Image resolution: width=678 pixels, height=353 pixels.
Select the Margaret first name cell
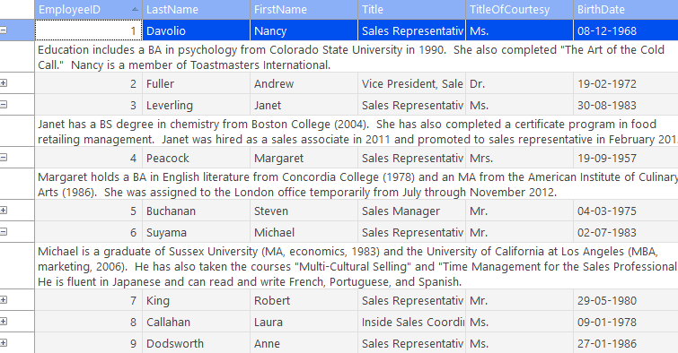304,158
